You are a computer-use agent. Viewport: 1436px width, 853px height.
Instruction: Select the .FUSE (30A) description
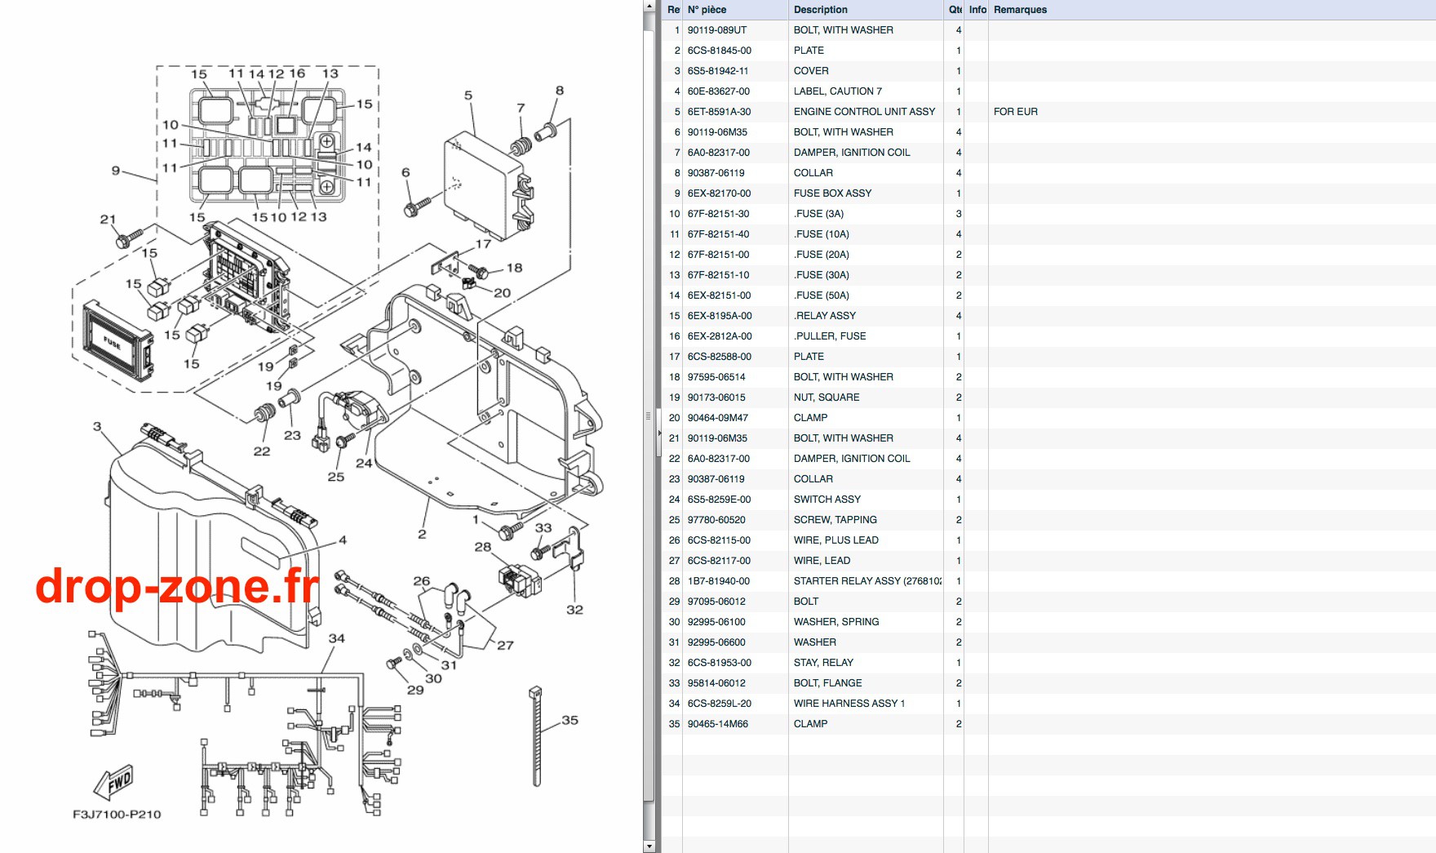[x=822, y=275]
